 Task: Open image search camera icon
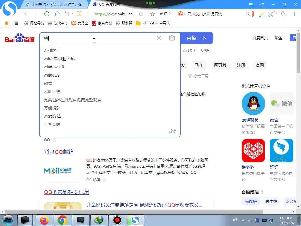172,38
